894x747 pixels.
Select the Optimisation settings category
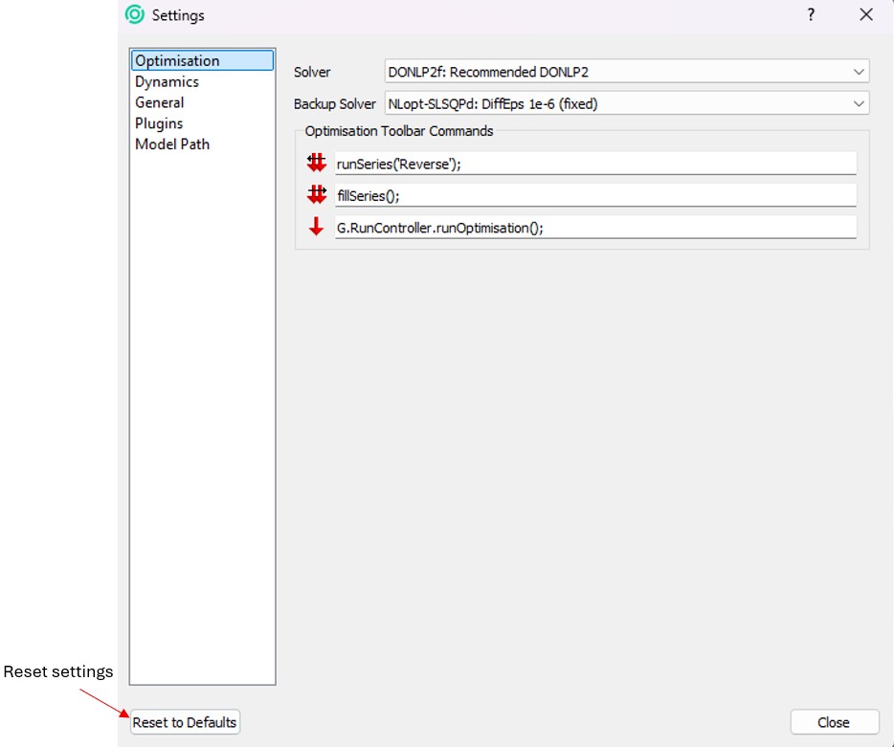click(178, 61)
